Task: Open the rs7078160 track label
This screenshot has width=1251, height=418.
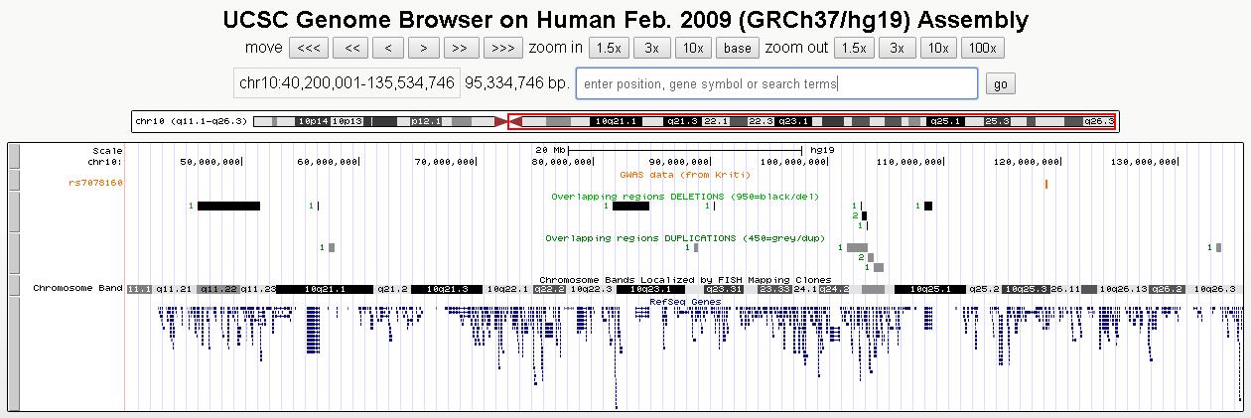Action: click(95, 183)
